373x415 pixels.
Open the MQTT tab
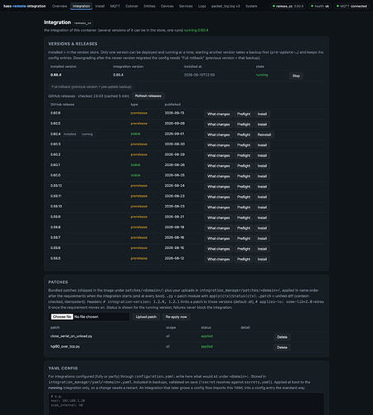coord(115,6)
